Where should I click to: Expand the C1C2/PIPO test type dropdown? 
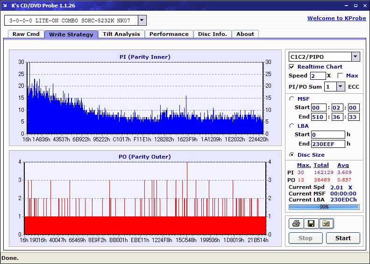(x=355, y=57)
